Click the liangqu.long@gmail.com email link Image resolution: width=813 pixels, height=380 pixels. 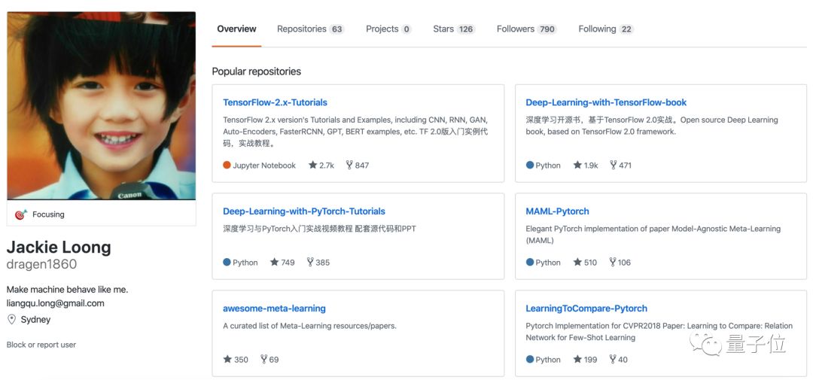56,304
